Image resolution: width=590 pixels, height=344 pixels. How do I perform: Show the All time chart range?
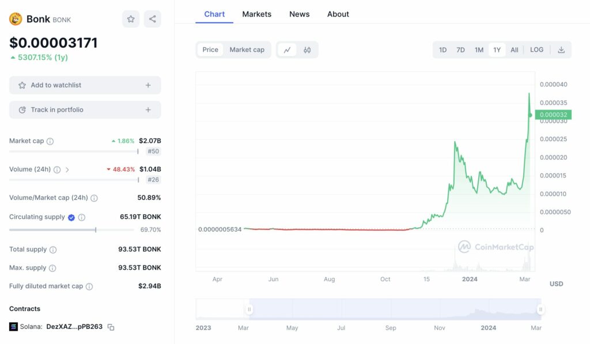point(515,50)
